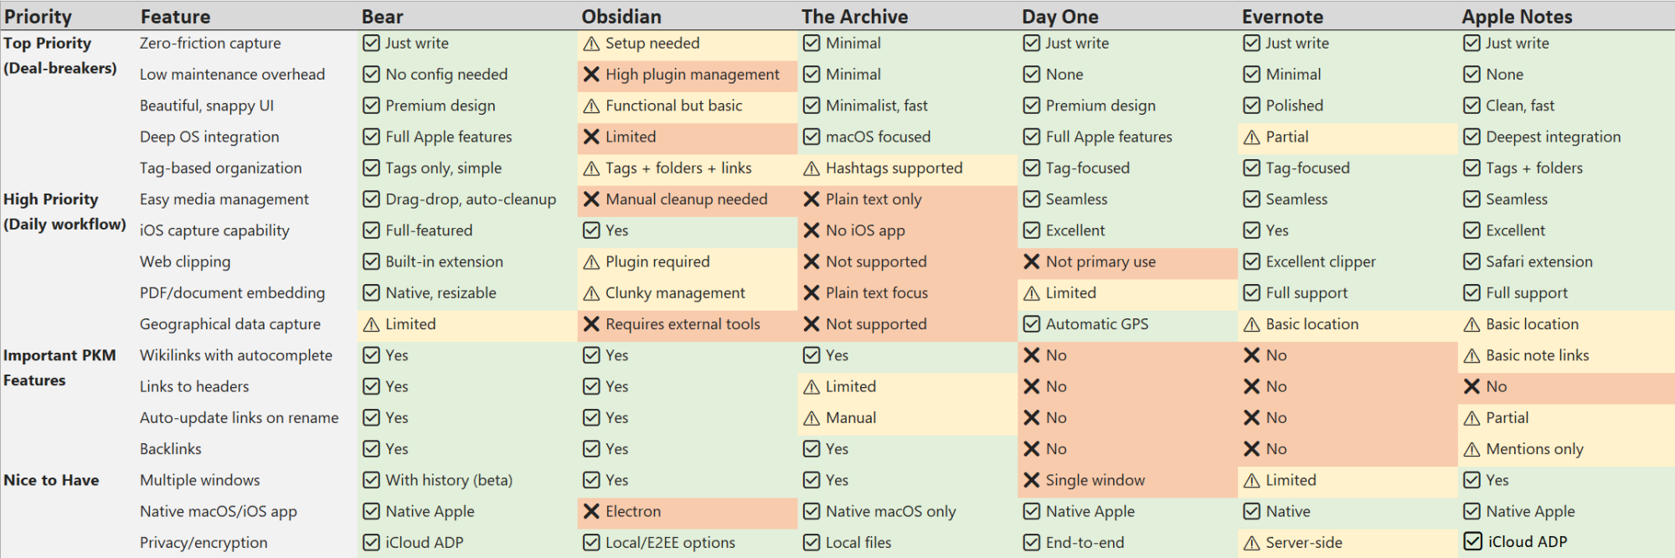Click warning triangle beside "Mentions only"
The image size is (1675, 558).
[x=1471, y=449]
